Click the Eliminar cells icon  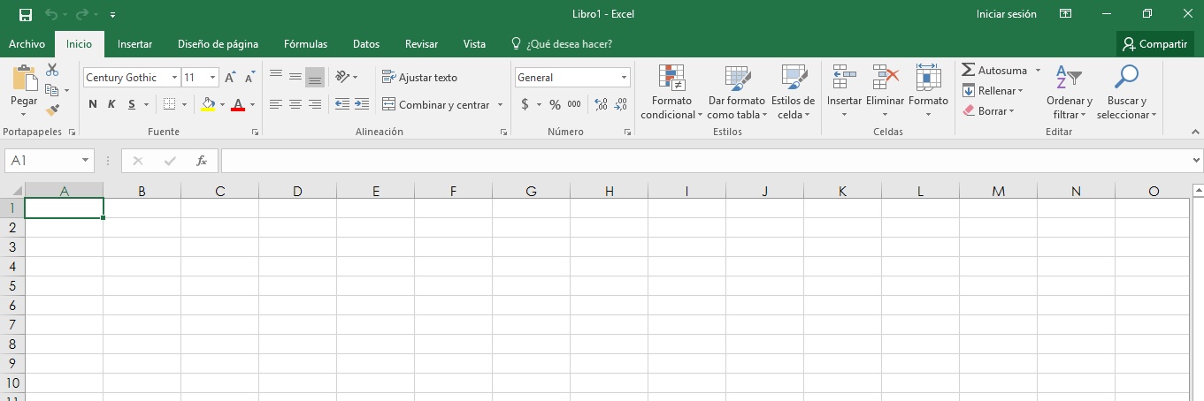(x=885, y=78)
